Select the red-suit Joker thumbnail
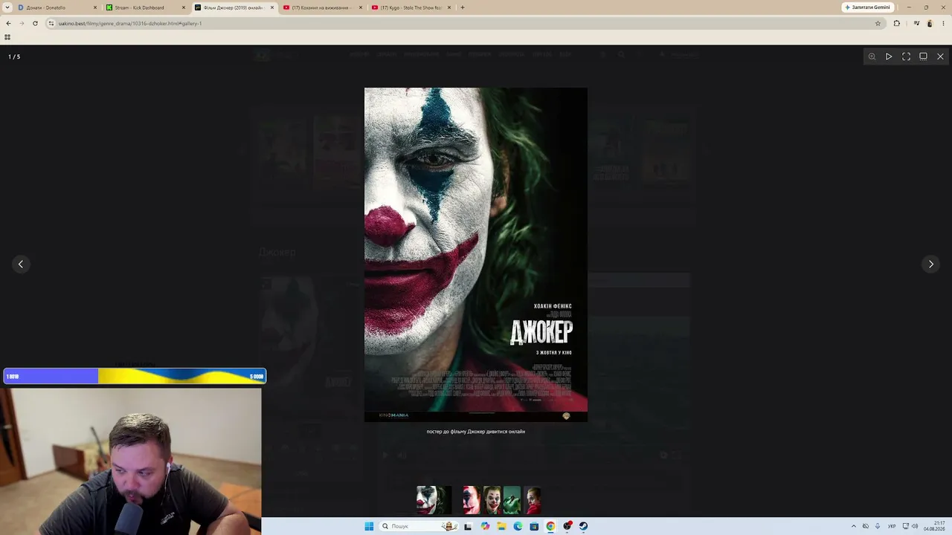The height and width of the screenshot is (535, 952). [x=532, y=500]
